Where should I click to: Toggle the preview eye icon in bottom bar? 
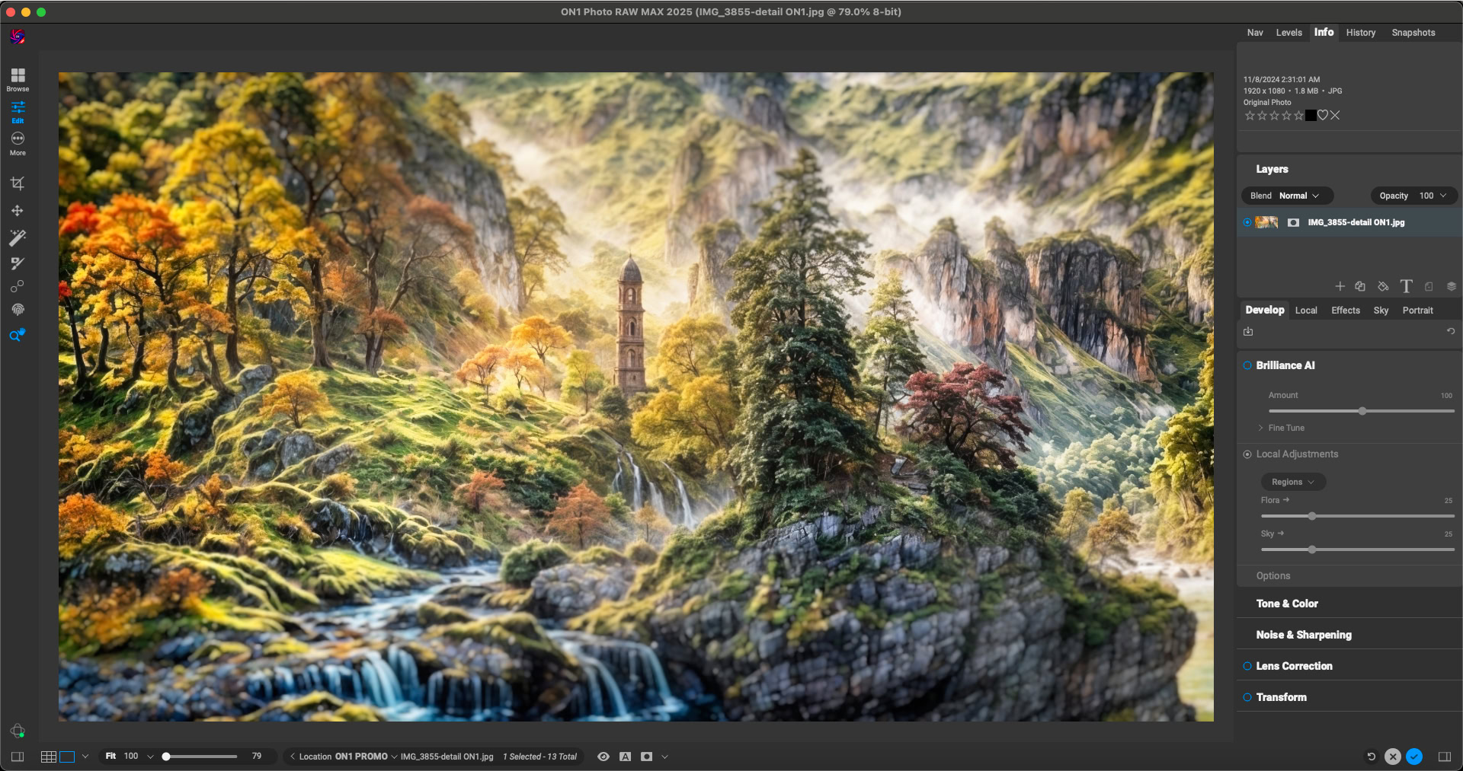603,757
